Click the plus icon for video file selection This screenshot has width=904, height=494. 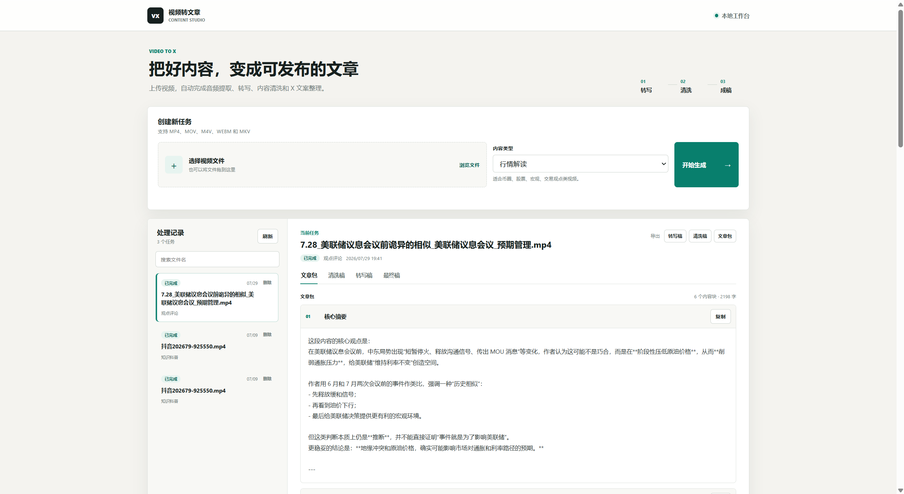point(174,165)
